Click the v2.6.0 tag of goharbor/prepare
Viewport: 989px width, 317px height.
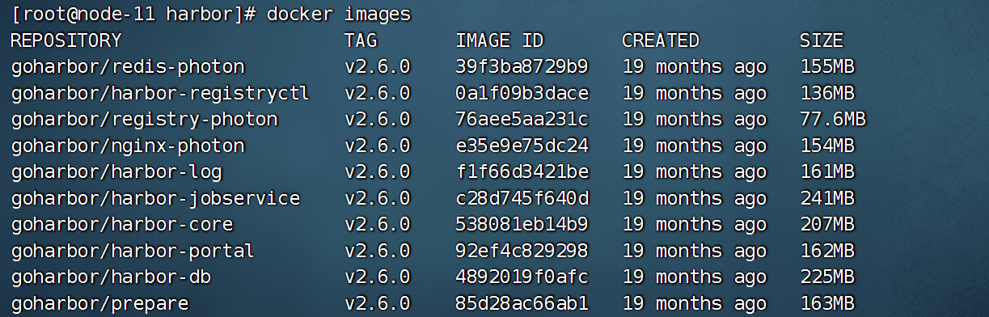click(x=378, y=304)
